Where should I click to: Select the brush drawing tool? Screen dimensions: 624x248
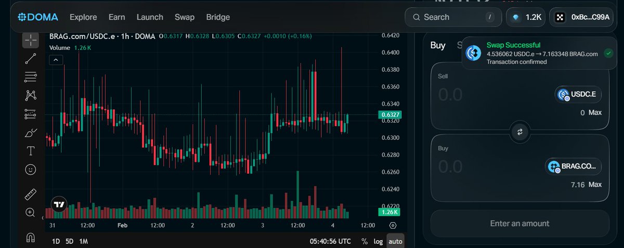tap(31, 133)
